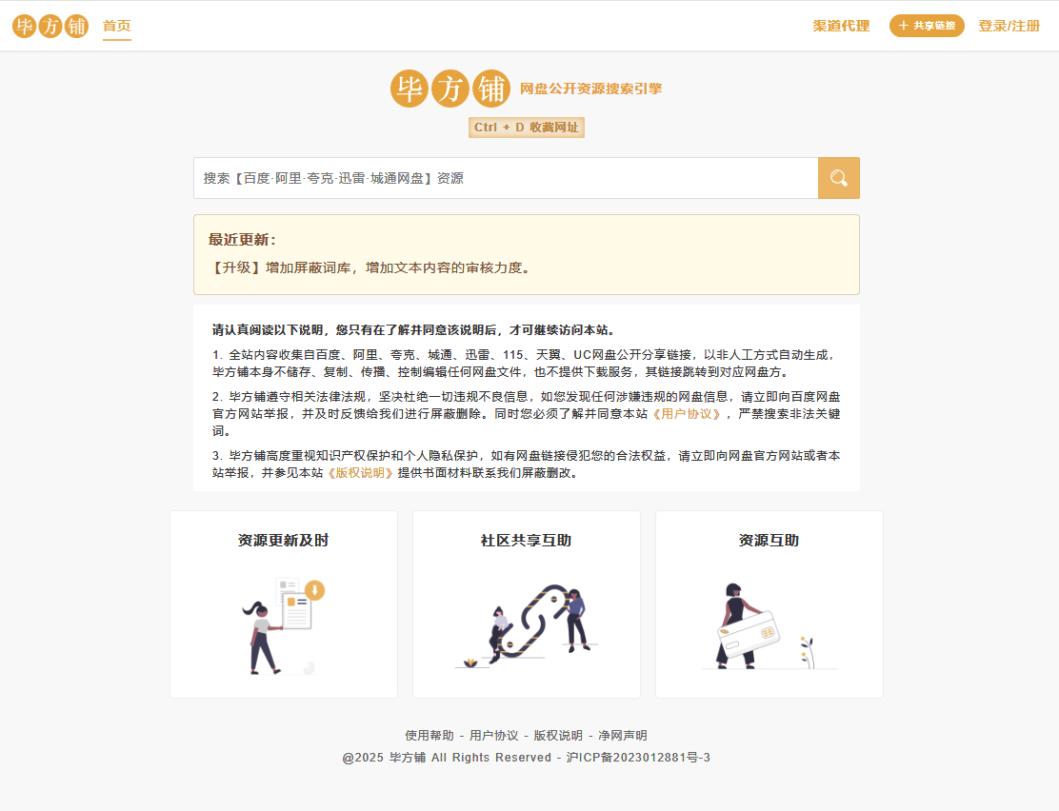Image resolution: width=1059 pixels, height=811 pixels.
Task: Open the 首页 navigation tab
Action: pos(117,26)
